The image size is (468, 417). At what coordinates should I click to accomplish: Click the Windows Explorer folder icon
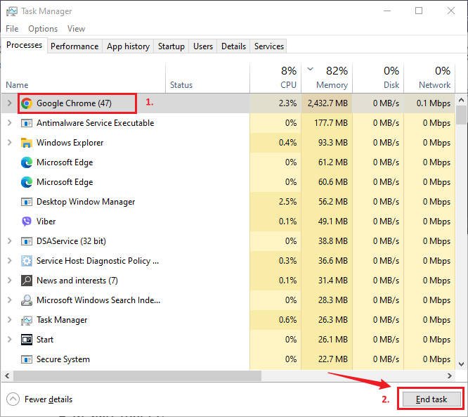click(x=27, y=143)
